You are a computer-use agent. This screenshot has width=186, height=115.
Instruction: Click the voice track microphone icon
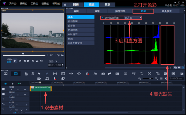pyautogui.click(x=3, y=104)
